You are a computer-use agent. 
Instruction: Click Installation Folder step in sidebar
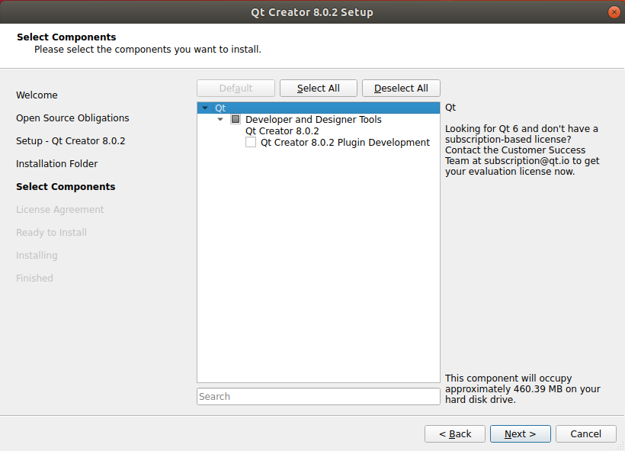56,164
